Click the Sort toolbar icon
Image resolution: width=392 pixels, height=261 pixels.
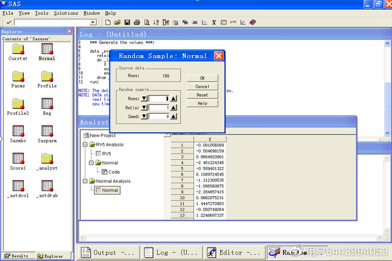coord(156,22)
